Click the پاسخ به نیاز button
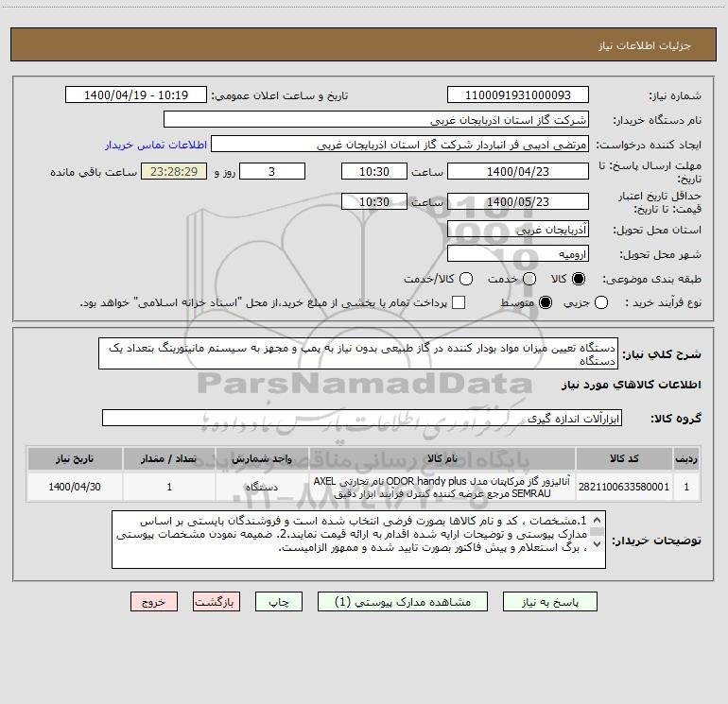The height and width of the screenshot is (704, 728). tap(549, 602)
